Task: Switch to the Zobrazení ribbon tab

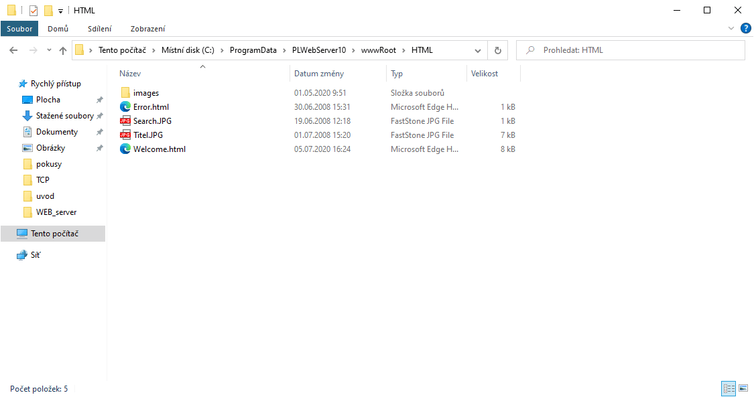Action: coord(147,29)
